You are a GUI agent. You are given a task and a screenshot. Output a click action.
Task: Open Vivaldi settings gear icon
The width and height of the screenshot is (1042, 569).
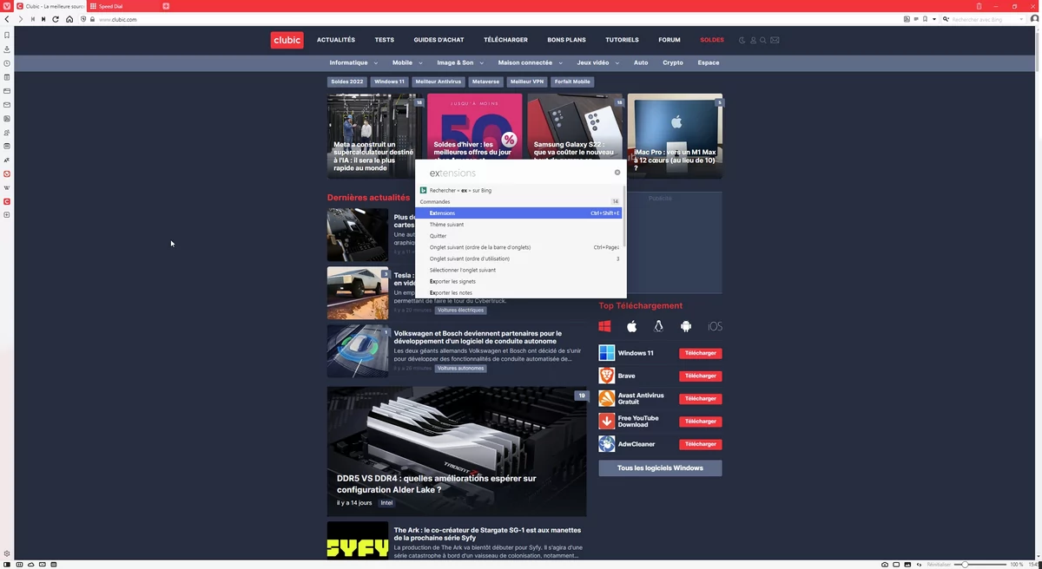(x=7, y=553)
